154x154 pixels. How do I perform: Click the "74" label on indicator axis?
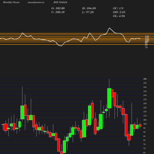[x=146, y=47]
